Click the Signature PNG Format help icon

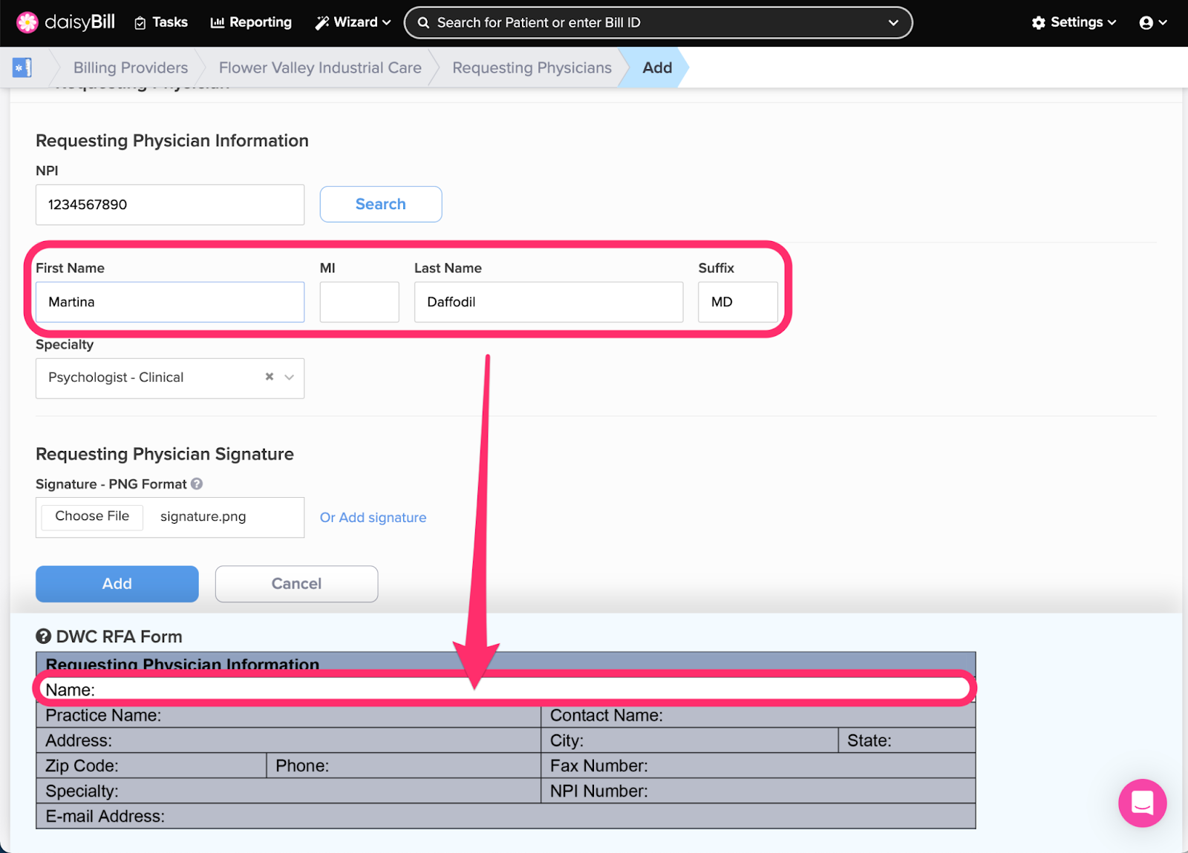tap(197, 484)
